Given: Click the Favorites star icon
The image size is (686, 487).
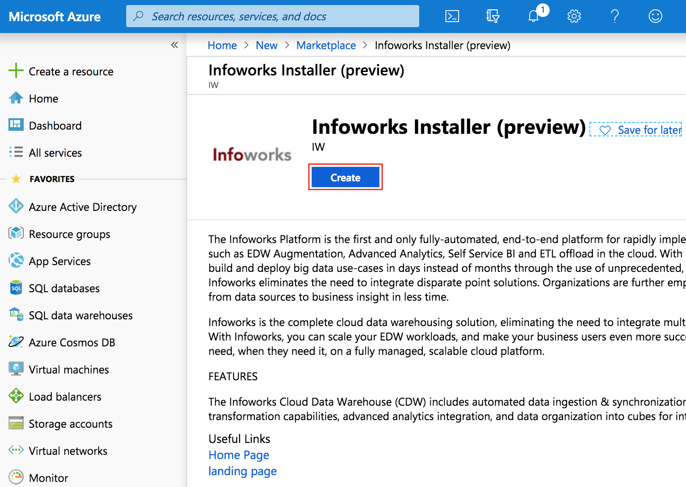Looking at the screenshot, I should [16, 179].
